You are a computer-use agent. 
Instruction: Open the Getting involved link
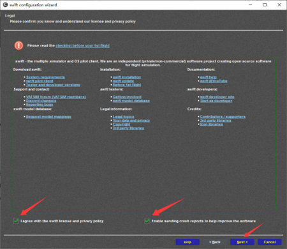point(127,97)
